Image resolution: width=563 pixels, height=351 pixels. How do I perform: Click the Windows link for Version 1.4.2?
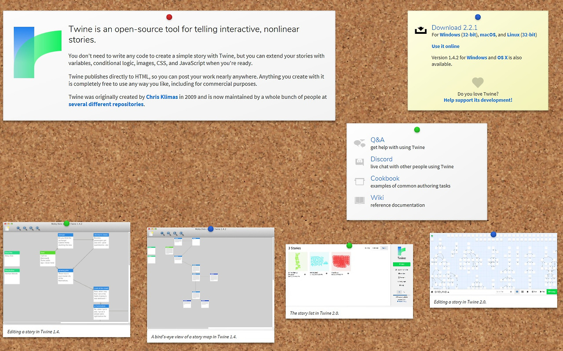coord(477,58)
